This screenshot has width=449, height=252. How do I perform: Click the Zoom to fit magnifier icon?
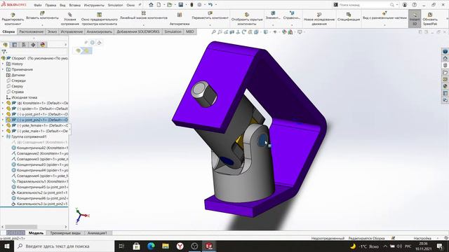(x=213, y=32)
